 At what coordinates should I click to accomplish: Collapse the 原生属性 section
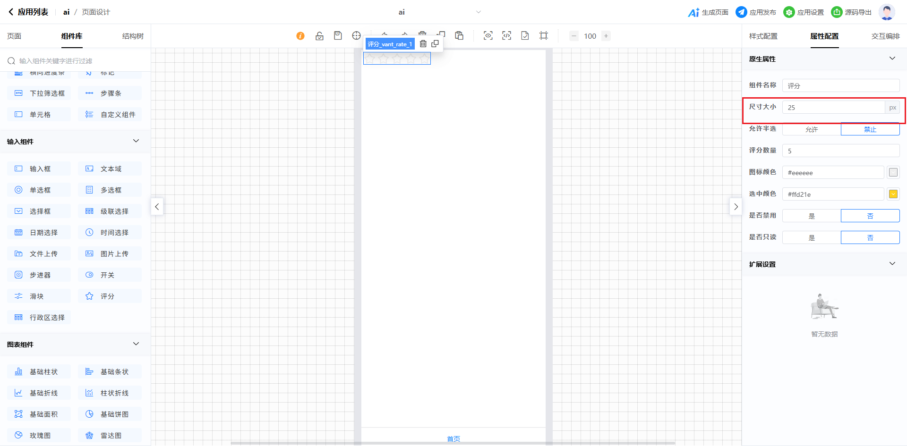click(892, 59)
